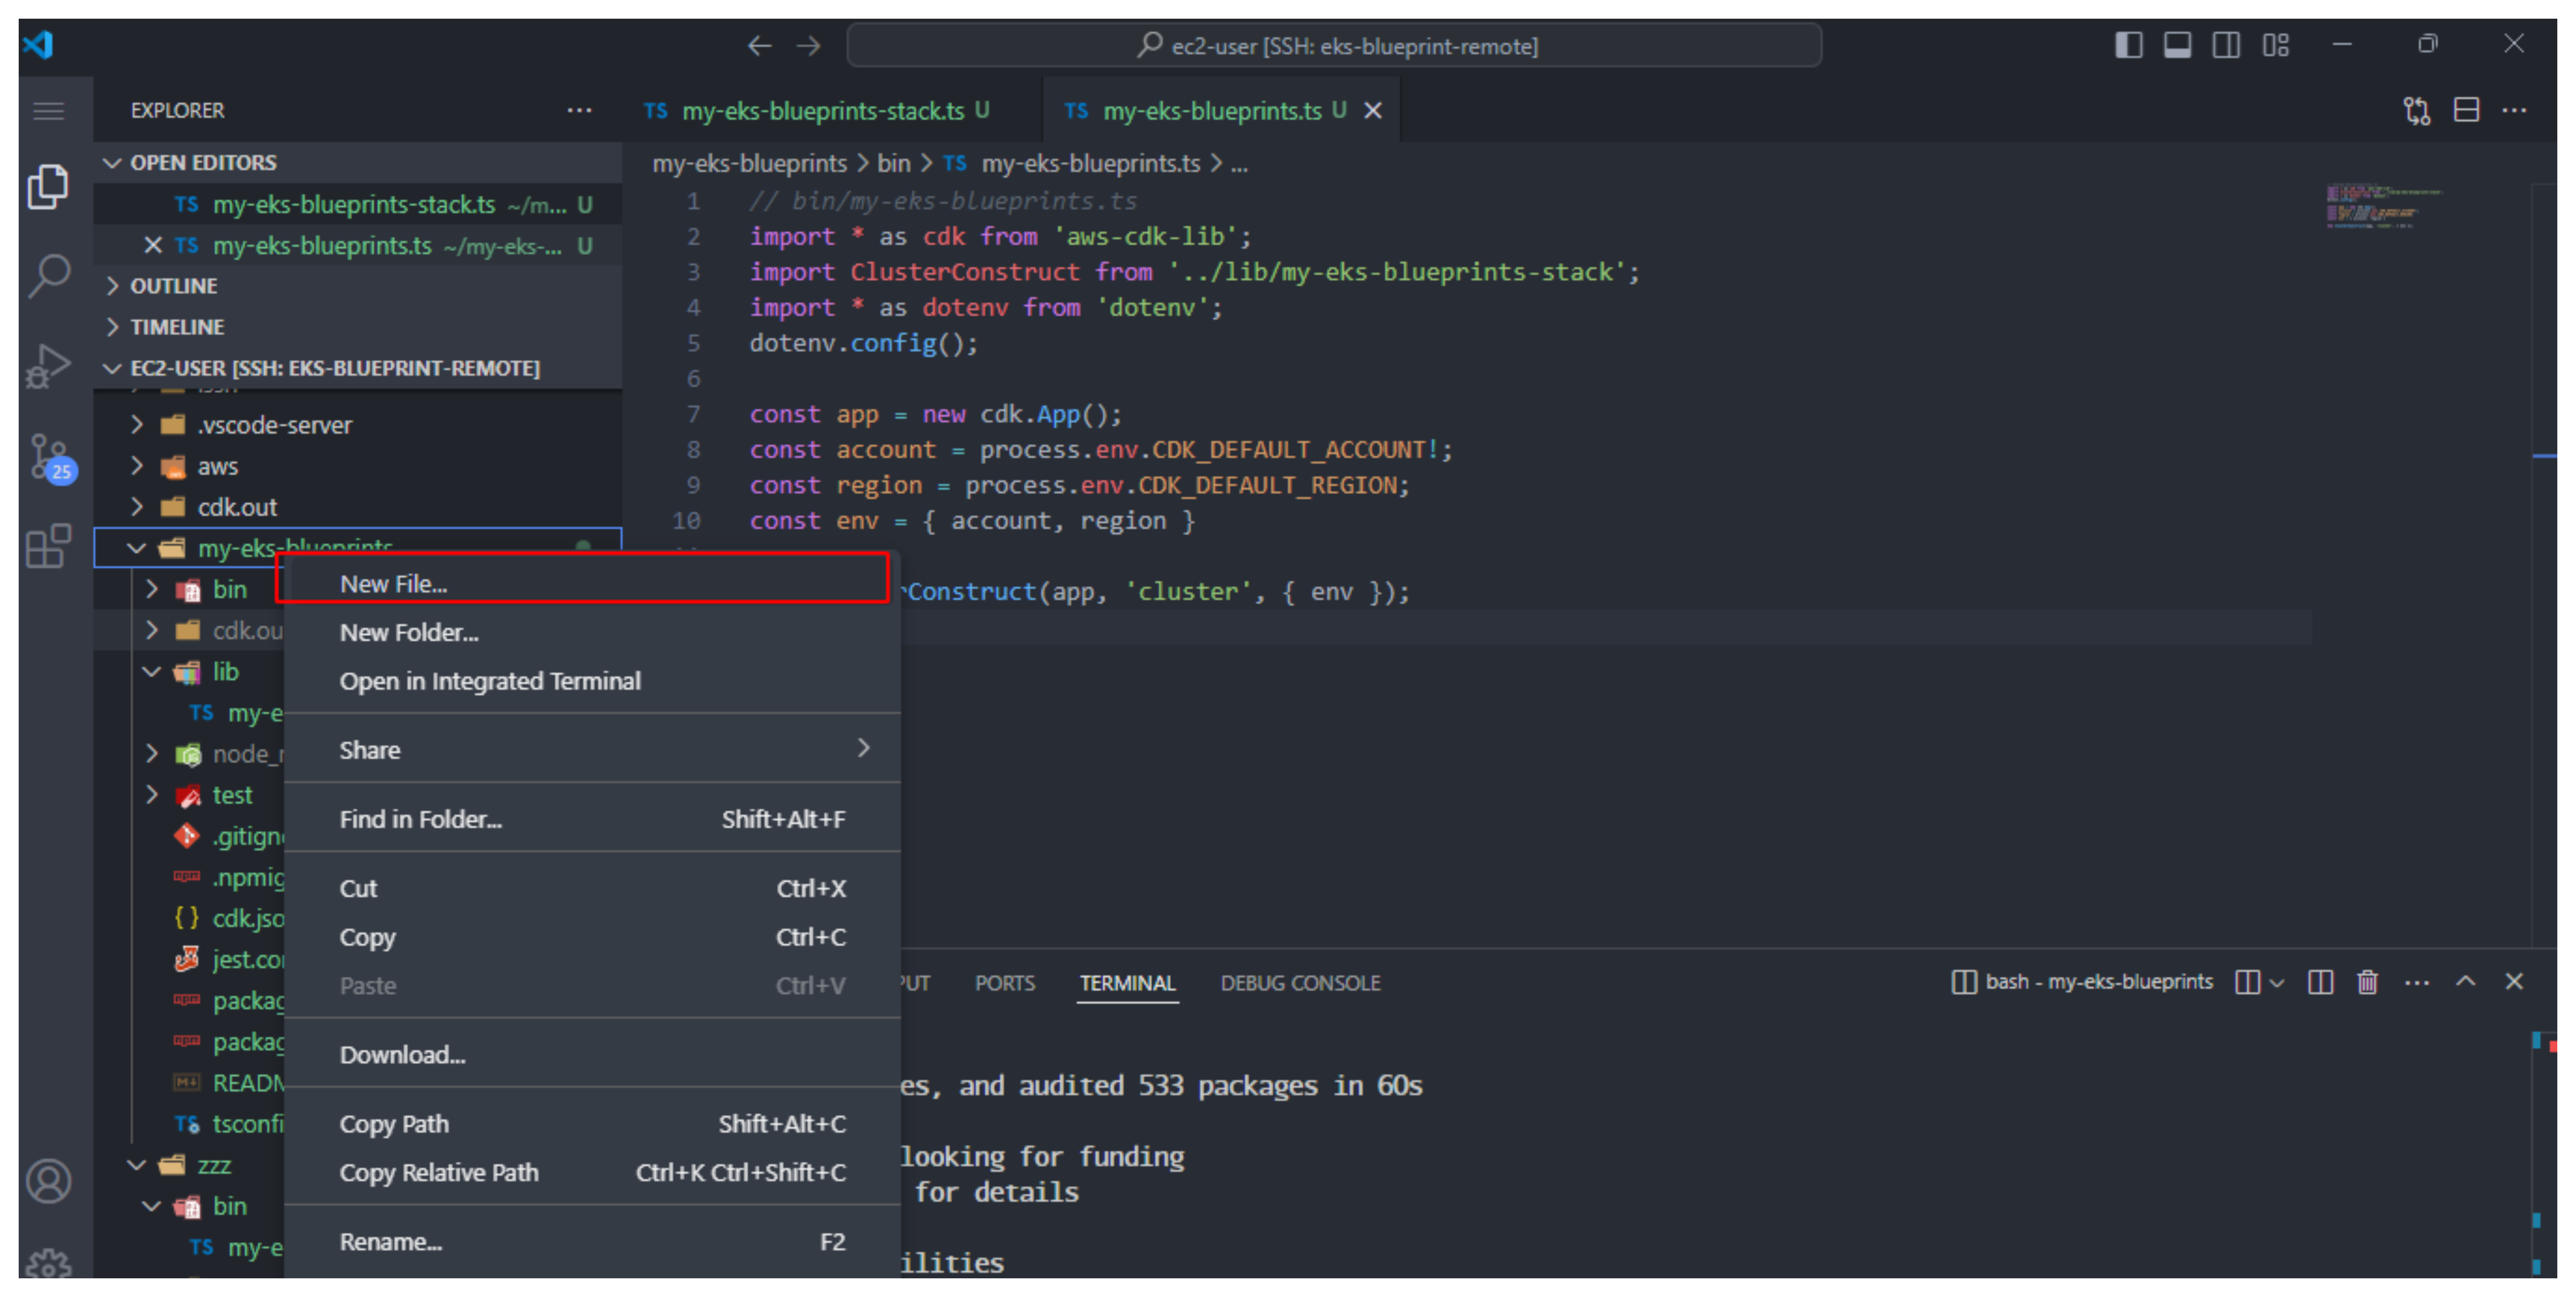This screenshot has height=1297, width=2576.
Task: Open the Extensions view
Action: tap(48, 546)
